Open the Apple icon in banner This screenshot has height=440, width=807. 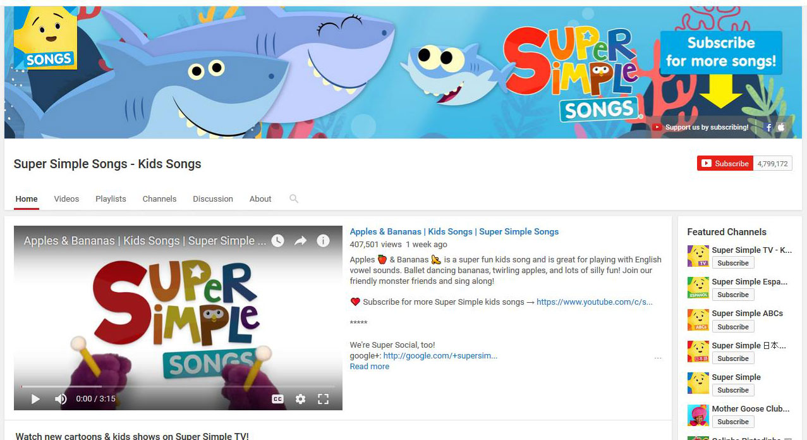pyautogui.click(x=781, y=127)
